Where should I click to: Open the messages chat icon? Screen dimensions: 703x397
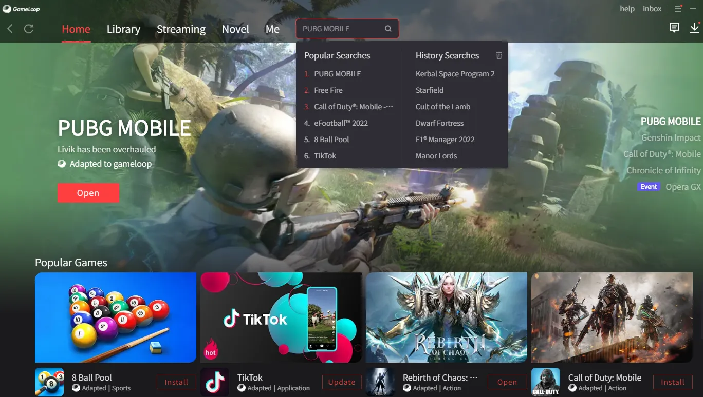coord(674,28)
